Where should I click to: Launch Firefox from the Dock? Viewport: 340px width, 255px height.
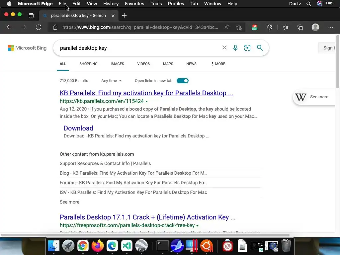[x=98, y=246]
